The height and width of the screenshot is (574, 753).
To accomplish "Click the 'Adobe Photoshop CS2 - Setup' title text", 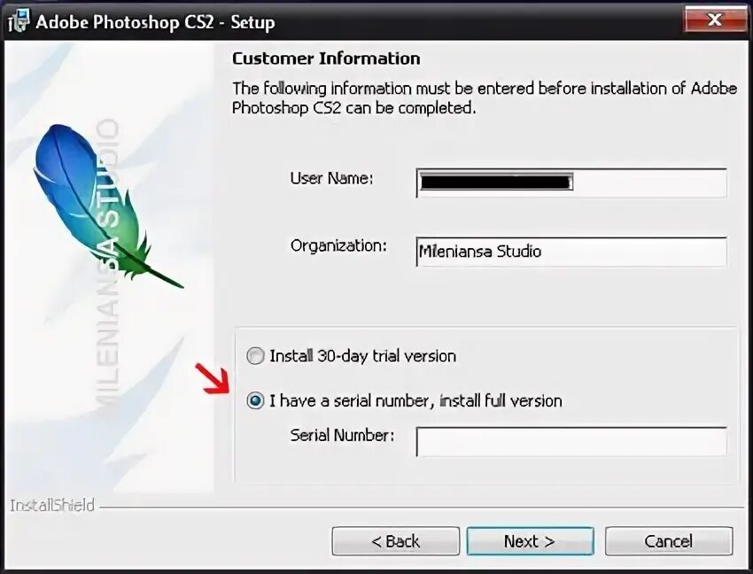I will (x=155, y=22).
